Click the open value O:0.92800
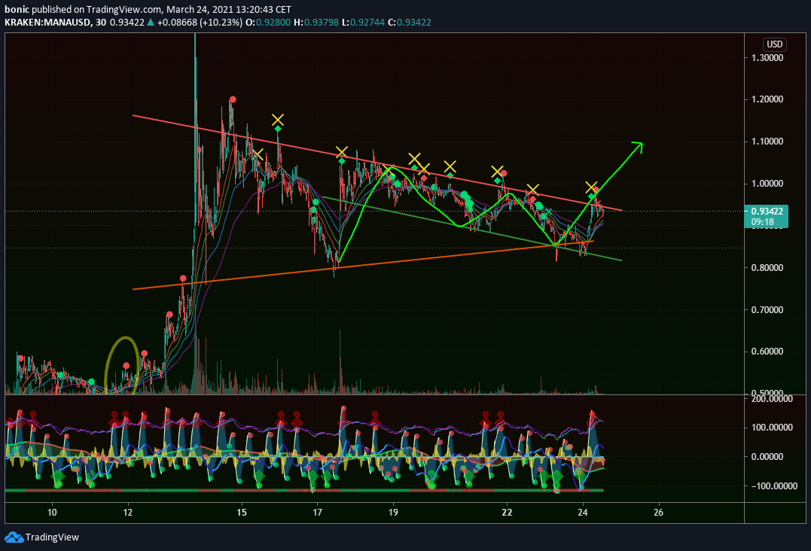This screenshot has height=551, width=811. pos(268,23)
